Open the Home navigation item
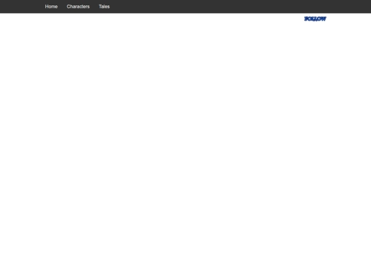Viewport: 371px width, 278px height. [x=52, y=7]
